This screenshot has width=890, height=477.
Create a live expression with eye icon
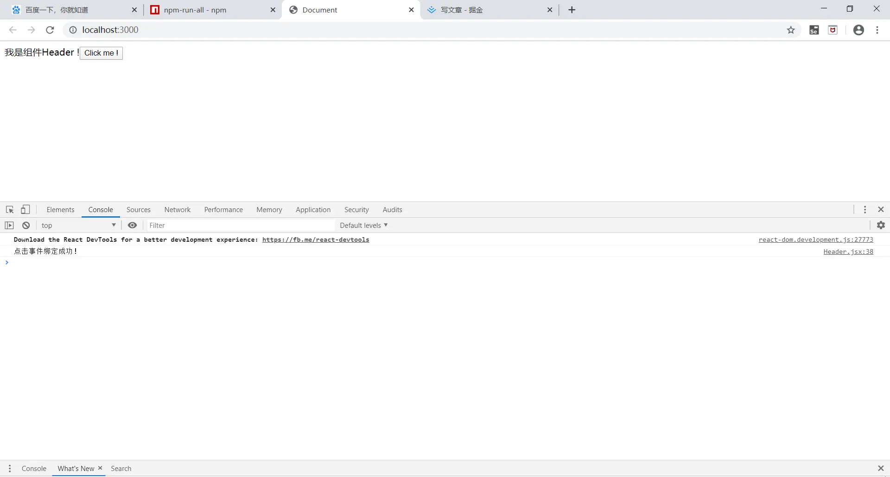pyautogui.click(x=132, y=226)
